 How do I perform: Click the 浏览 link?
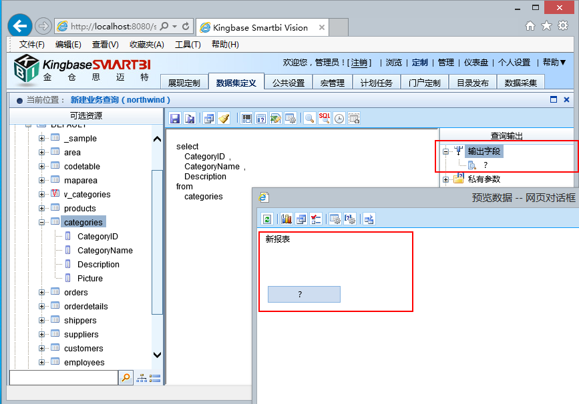point(393,63)
